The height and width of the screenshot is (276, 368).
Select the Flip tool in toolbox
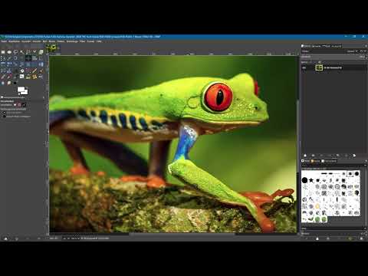tap(41, 64)
